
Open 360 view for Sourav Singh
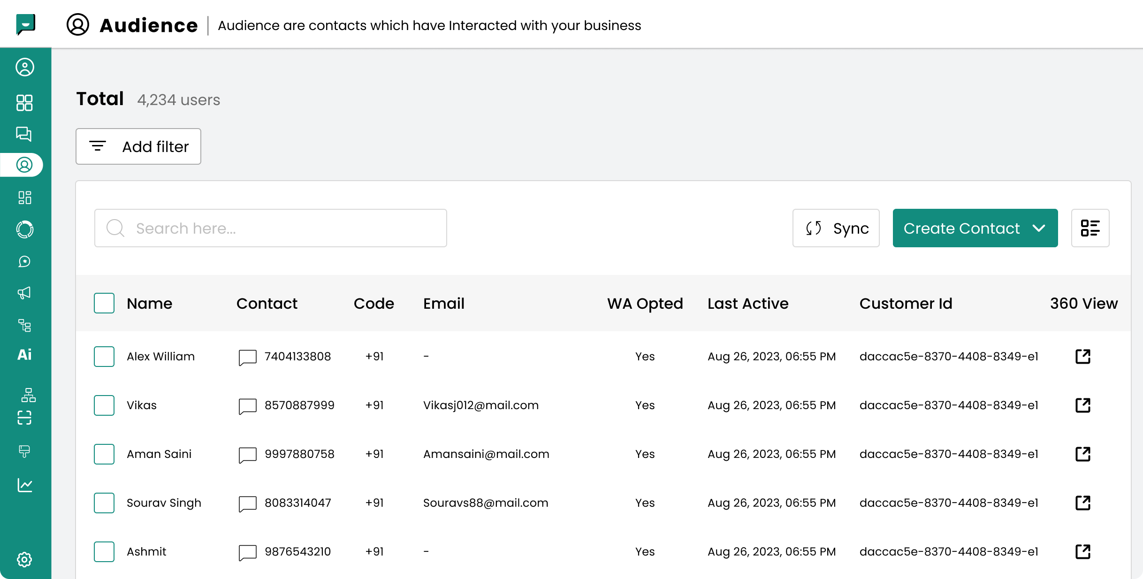[x=1082, y=503]
